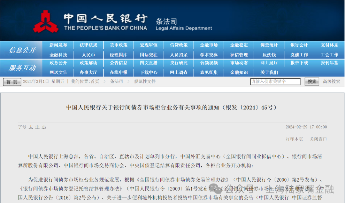Screen dimensions: 345x203
Task: Click the 搜索 search button
Action: (311, 82)
